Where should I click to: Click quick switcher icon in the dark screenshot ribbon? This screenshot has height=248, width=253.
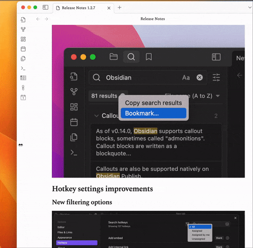(74, 76)
